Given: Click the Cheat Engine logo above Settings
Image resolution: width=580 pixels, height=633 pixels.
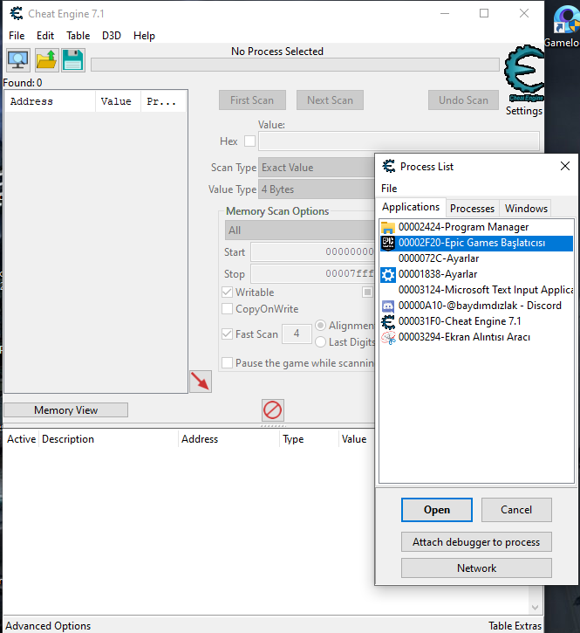Looking at the screenshot, I should 523,74.
